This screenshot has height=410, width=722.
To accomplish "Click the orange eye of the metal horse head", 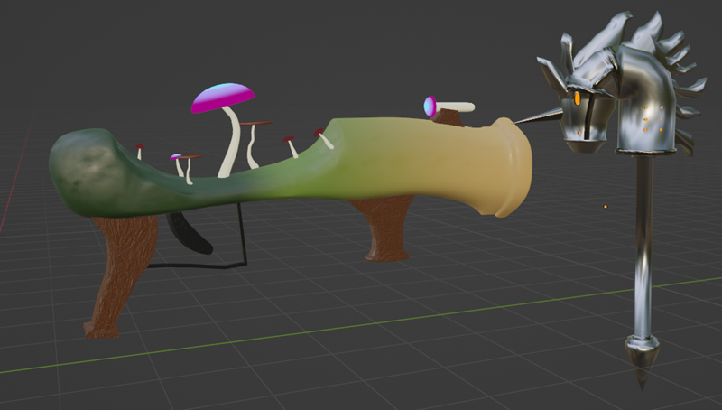I will pos(577,98).
